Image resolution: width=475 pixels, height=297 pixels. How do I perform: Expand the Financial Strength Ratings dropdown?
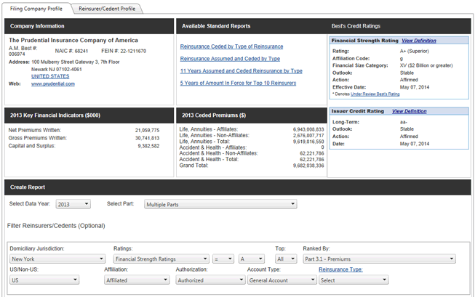coord(161,259)
